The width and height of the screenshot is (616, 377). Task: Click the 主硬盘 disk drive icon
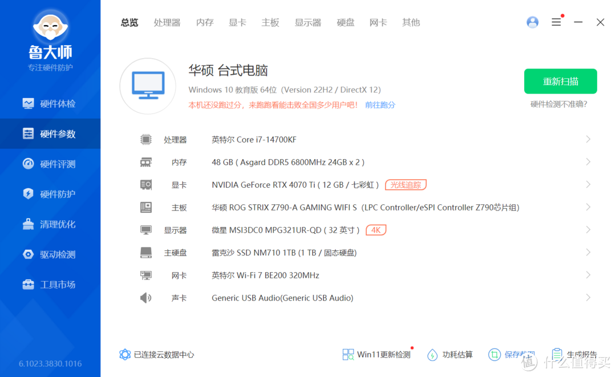pyautogui.click(x=146, y=253)
